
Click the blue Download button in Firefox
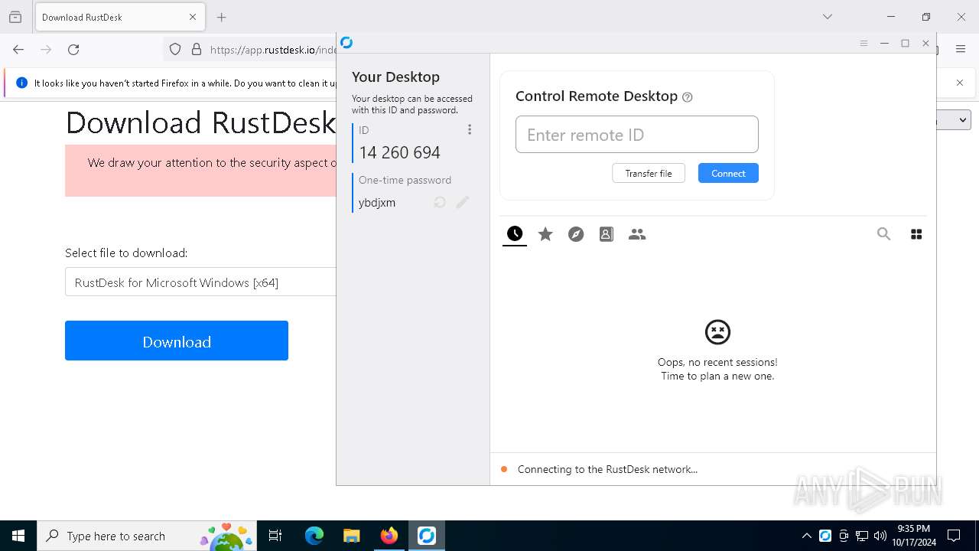point(177,341)
